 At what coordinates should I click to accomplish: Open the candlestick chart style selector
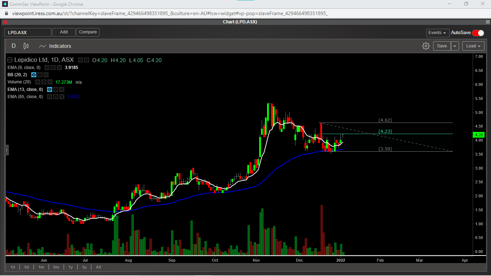click(26, 46)
